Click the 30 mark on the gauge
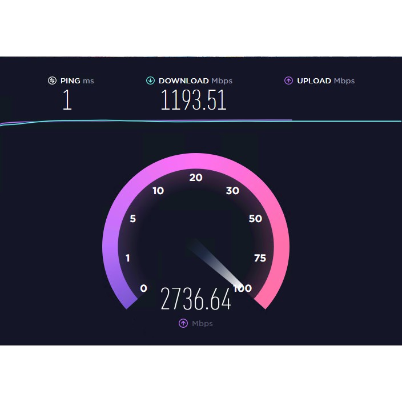Image resolution: width=402 pixels, height=402 pixels. (232, 191)
